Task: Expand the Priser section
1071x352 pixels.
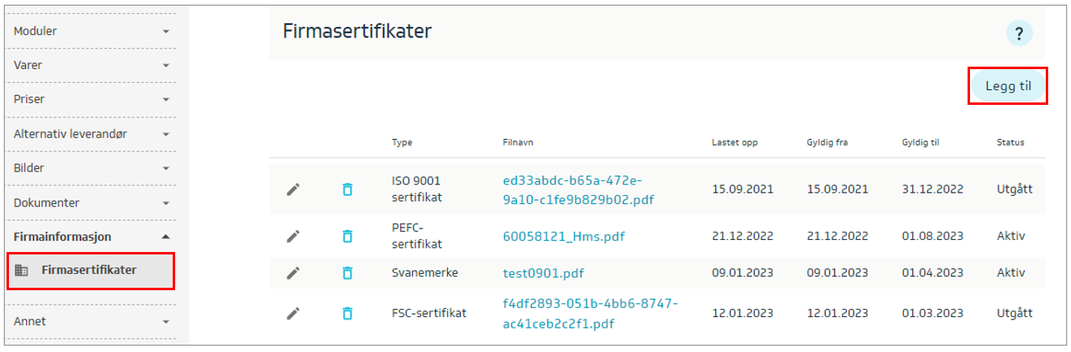Action: 90,99
